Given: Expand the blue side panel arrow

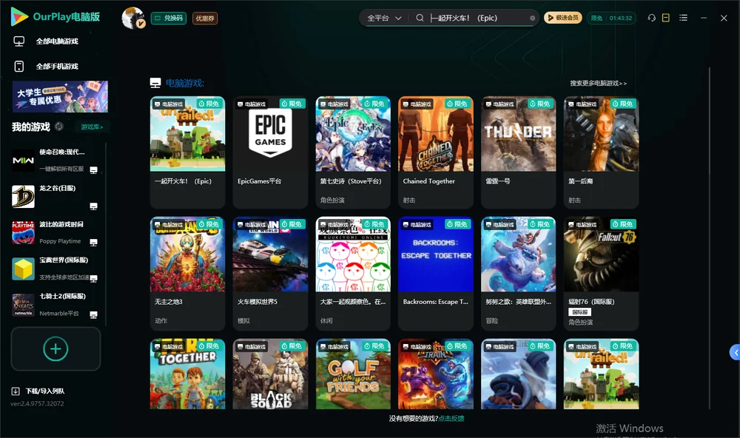Looking at the screenshot, I should click(x=735, y=353).
